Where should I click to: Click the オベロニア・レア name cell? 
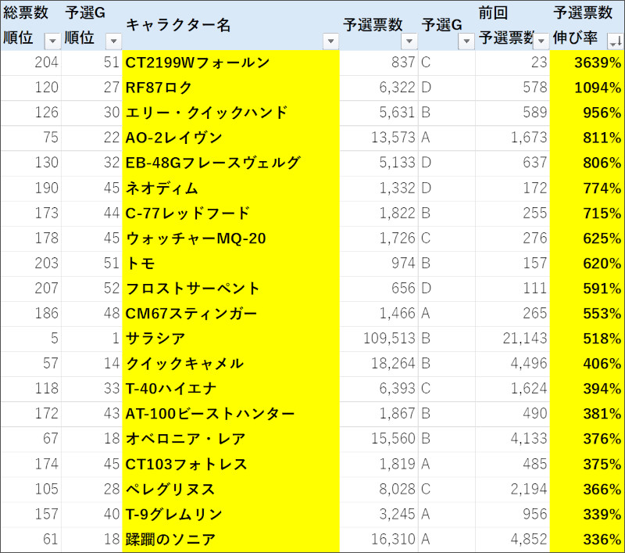(230, 439)
